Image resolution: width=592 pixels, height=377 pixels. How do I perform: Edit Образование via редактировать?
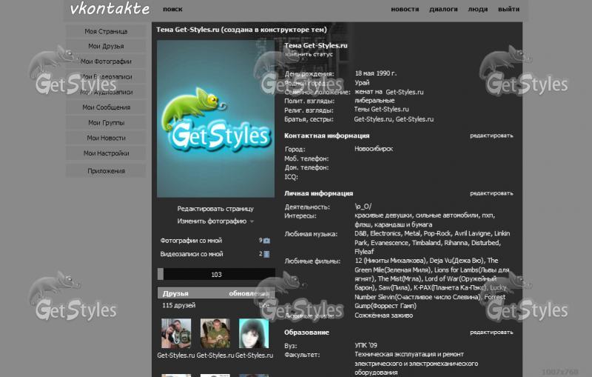[491, 333]
